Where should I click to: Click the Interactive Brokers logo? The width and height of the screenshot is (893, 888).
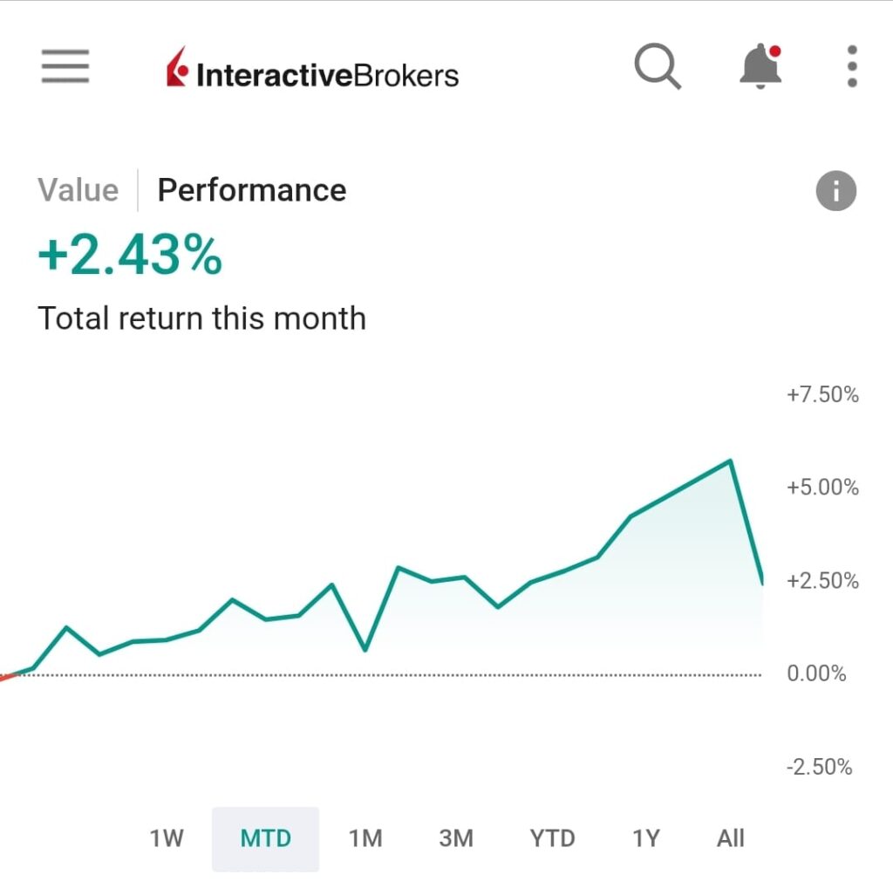(x=312, y=73)
